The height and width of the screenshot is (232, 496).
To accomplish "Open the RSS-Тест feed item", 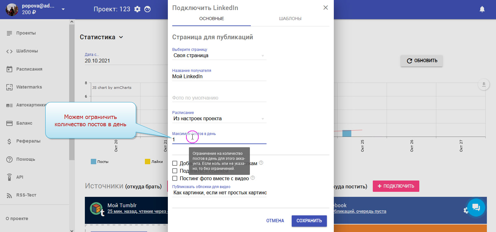I will coord(26,195).
